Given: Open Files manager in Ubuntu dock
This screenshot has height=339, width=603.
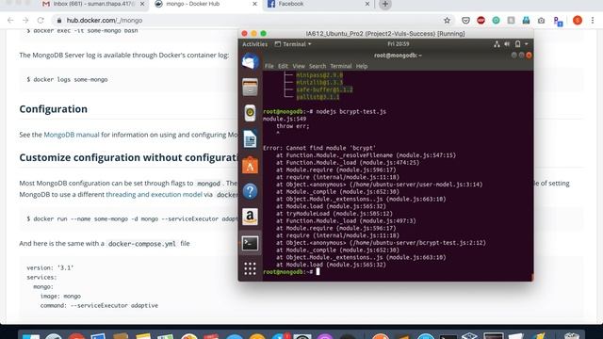Looking at the screenshot, I should click(x=250, y=88).
